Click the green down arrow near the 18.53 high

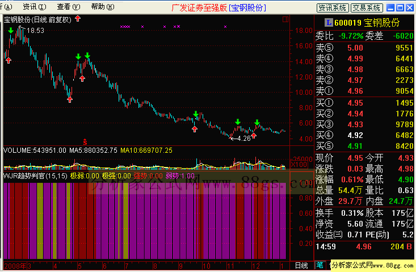(11, 30)
